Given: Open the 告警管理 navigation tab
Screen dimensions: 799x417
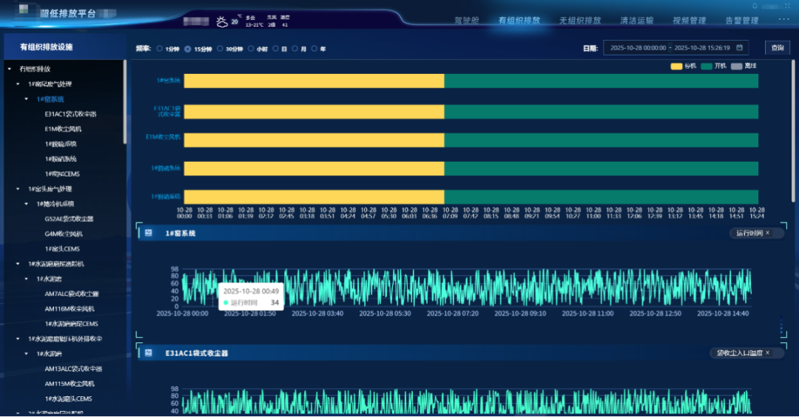Looking at the screenshot, I should coord(741,21).
